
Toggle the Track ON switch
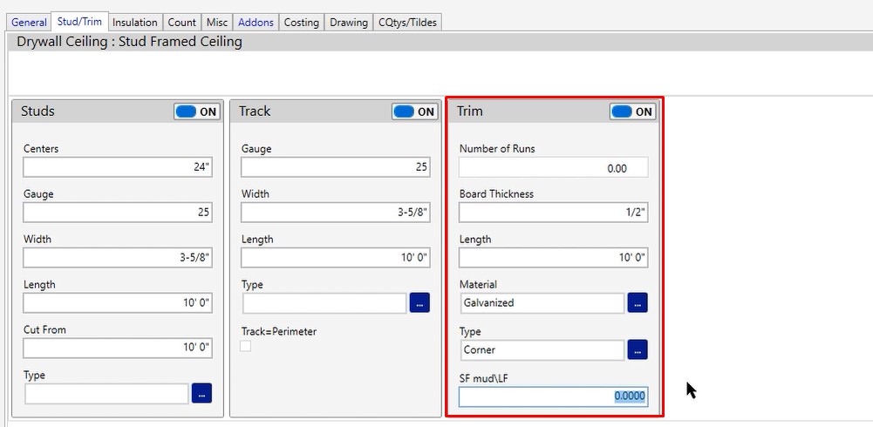(x=414, y=112)
